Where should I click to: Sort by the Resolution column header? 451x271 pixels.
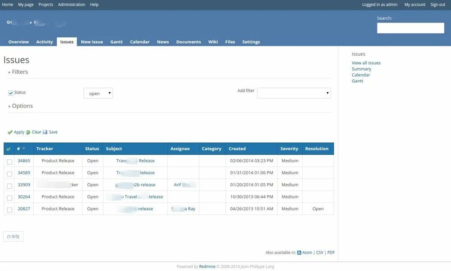(317, 149)
